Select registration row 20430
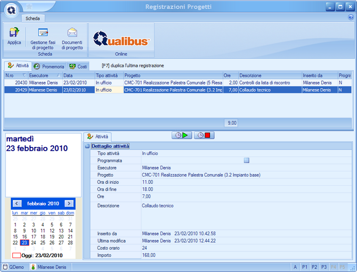357x272 pixels. coord(107,83)
